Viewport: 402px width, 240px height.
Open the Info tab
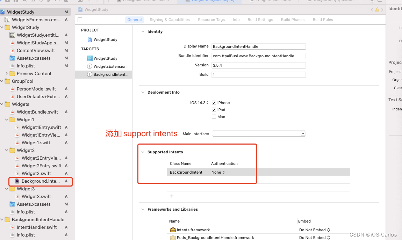pos(236,20)
